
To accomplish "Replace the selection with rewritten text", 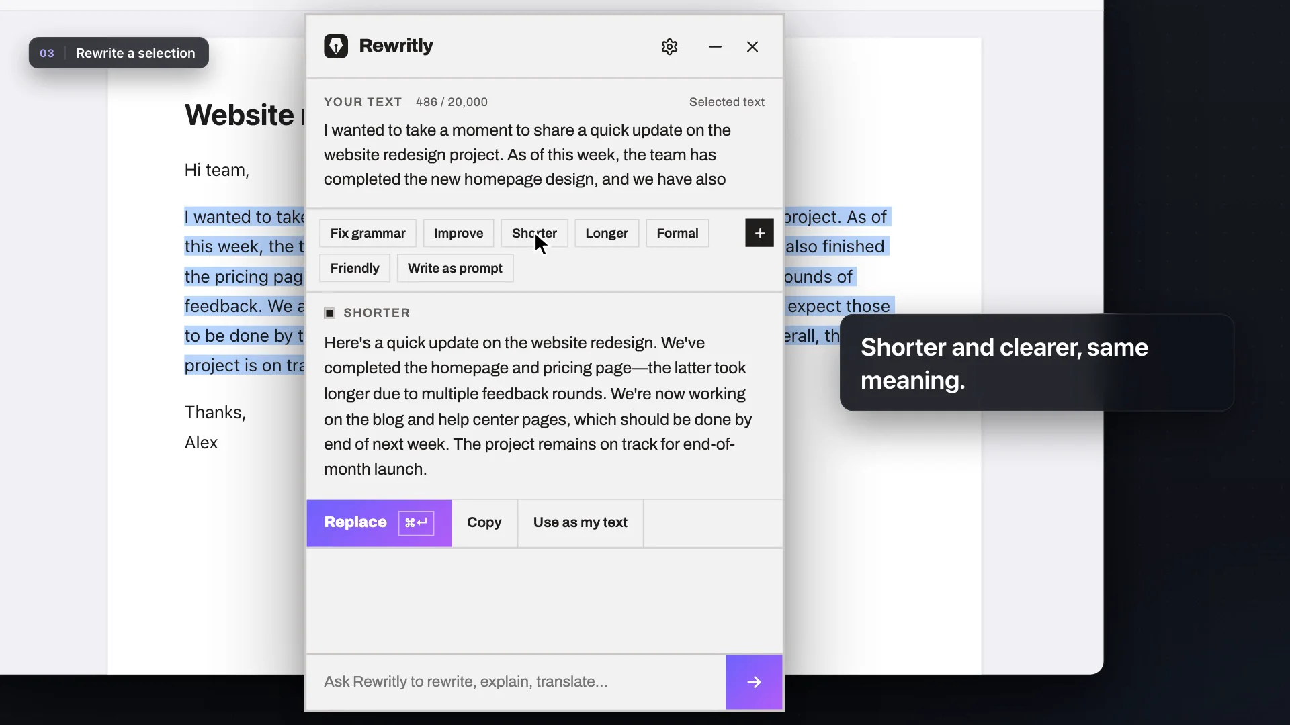I will click(x=379, y=523).
